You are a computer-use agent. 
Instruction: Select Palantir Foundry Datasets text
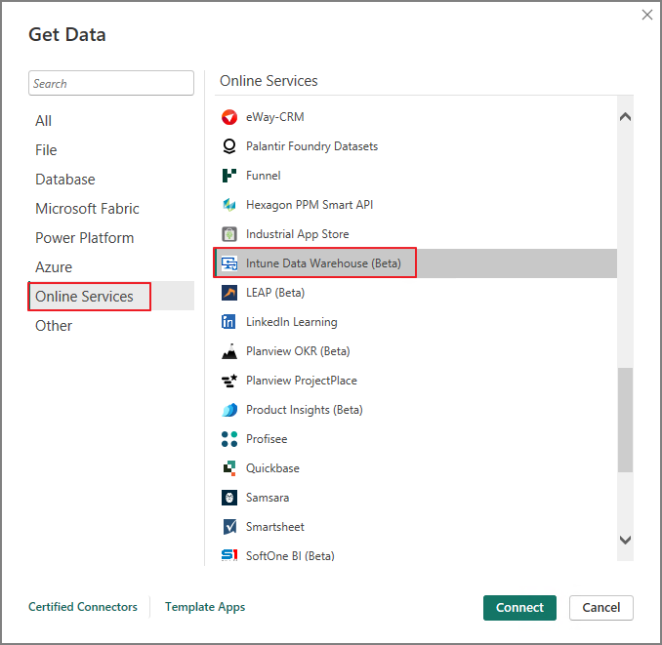pyautogui.click(x=312, y=146)
